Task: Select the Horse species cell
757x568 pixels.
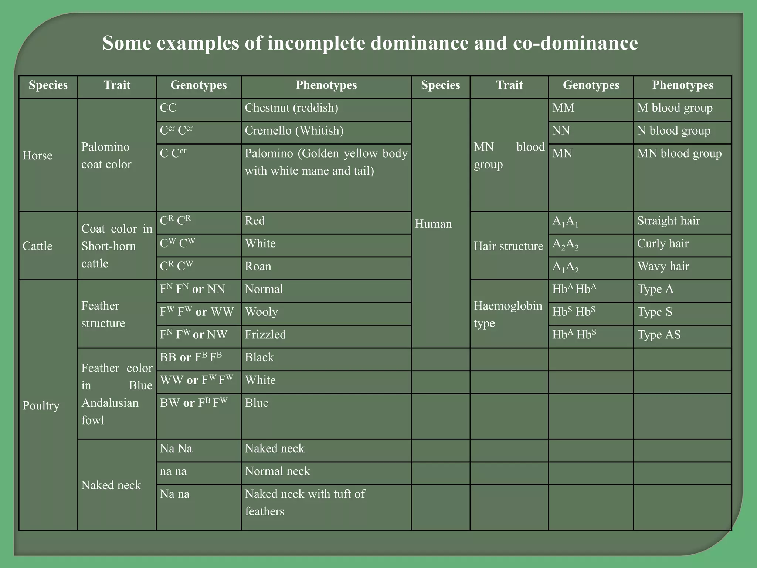Action: point(37,155)
